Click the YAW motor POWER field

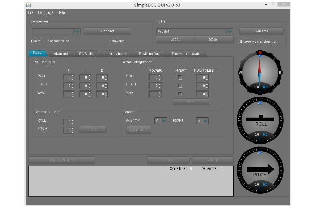click(x=155, y=94)
